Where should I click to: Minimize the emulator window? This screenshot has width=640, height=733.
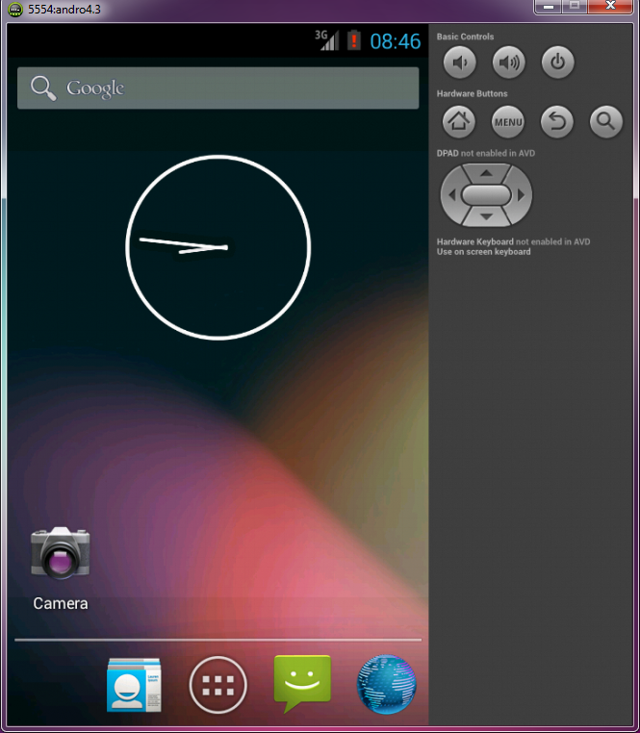(549, 7)
